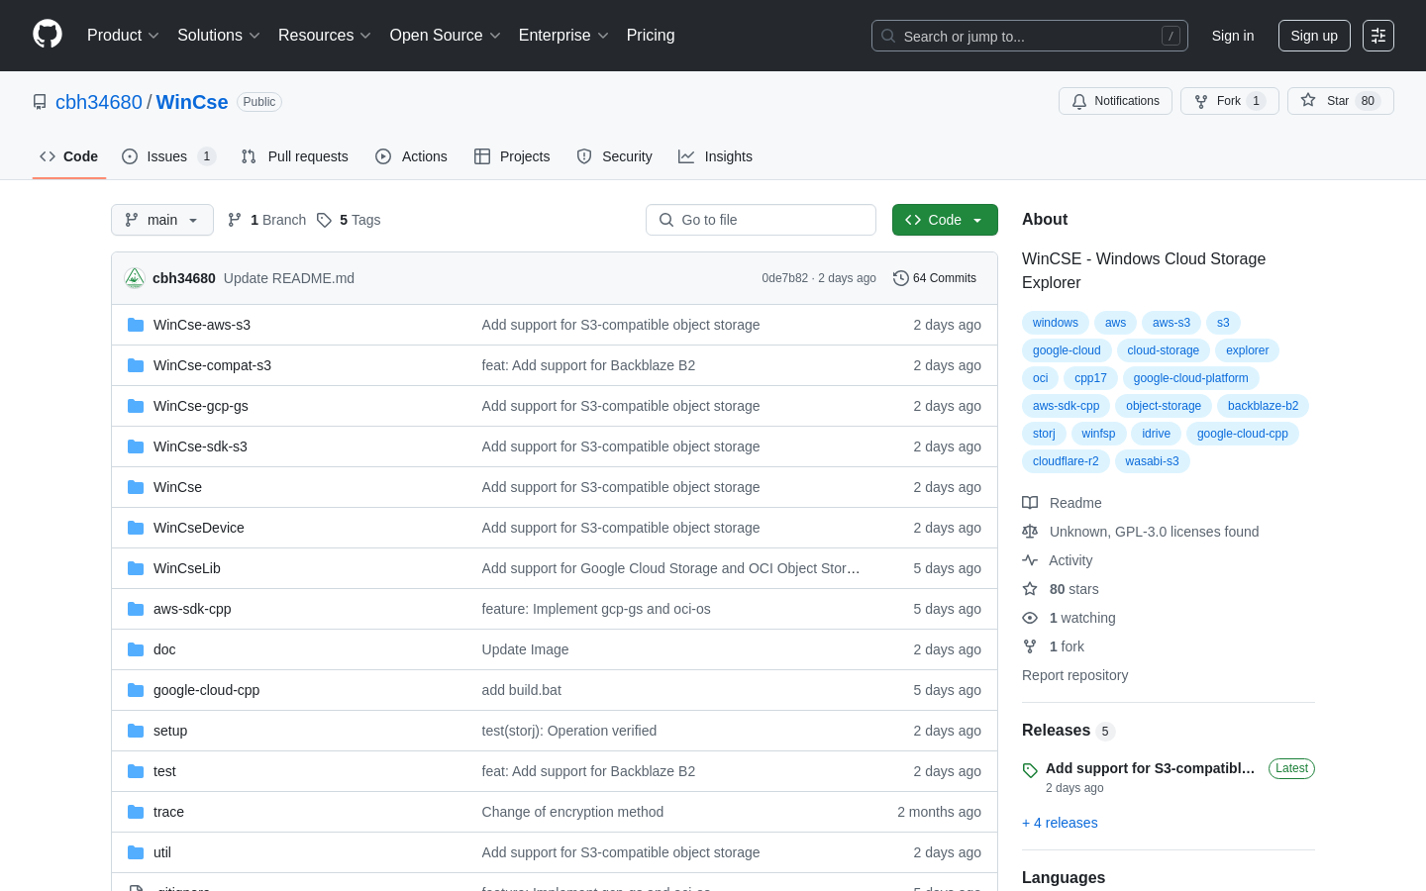Click the aws-sdk-cpp folder icon
1426x891 pixels.
[x=136, y=609]
